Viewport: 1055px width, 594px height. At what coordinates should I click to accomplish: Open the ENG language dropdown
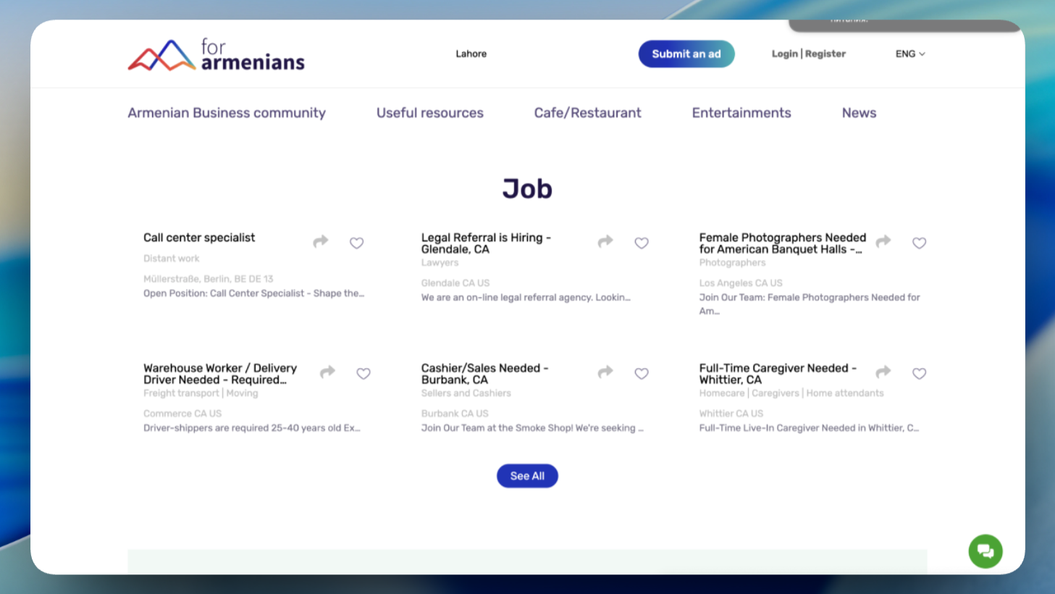tap(910, 54)
